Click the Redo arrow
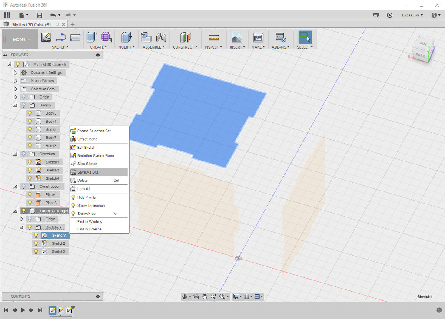This screenshot has height=319, width=445. pyautogui.click(x=68, y=15)
